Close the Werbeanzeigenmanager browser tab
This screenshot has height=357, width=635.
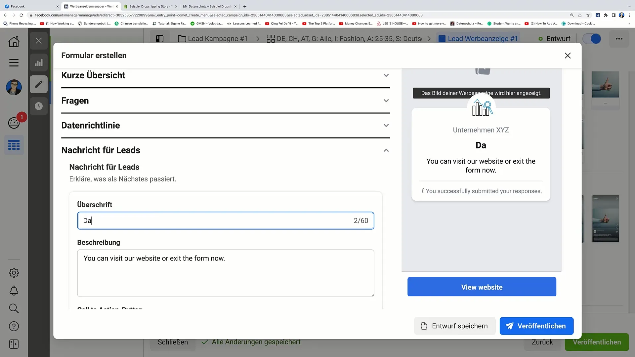pos(117,6)
